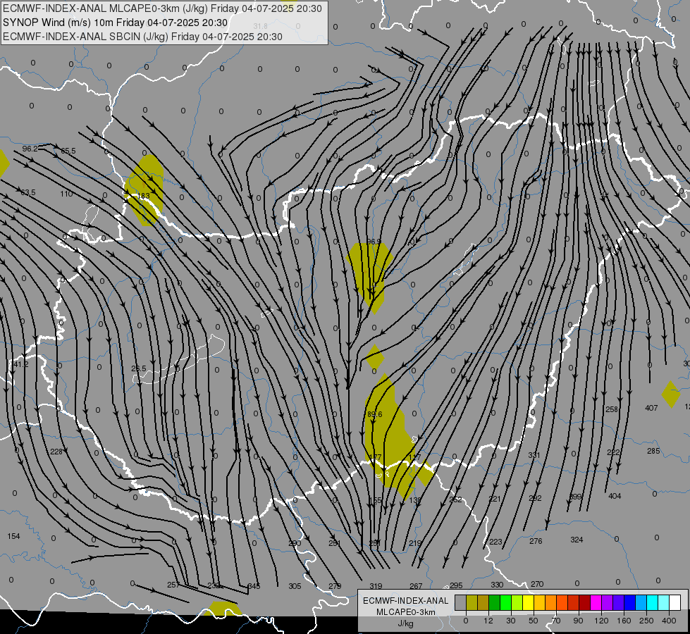Click the map value 276
Viewport: 690px width, 634px height.
click(536, 541)
